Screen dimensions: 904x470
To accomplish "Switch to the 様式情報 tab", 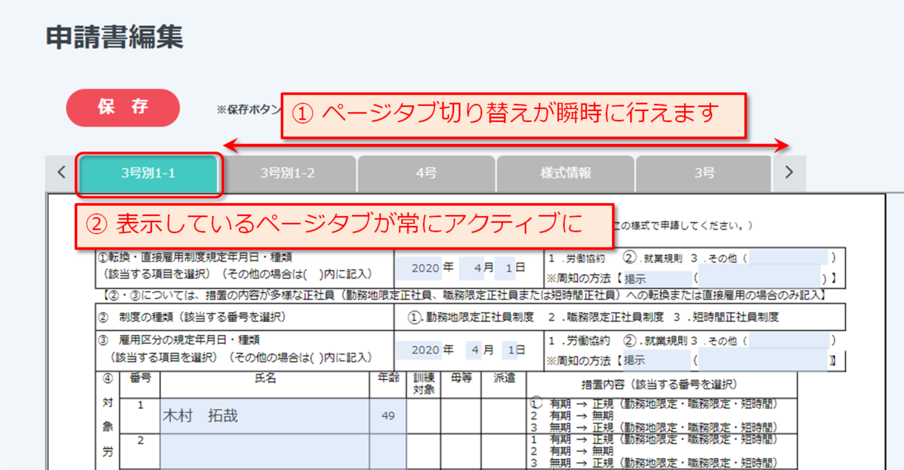I will coord(565,174).
